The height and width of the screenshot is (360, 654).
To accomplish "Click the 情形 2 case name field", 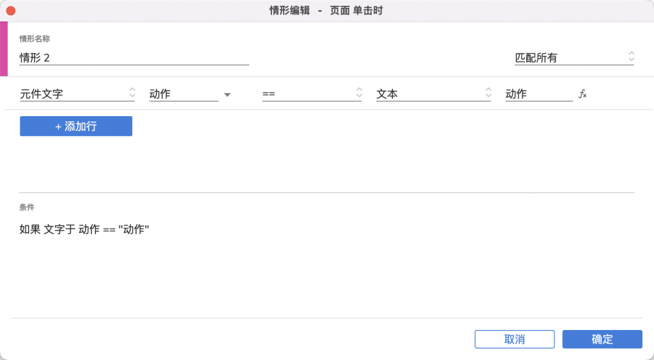I will (x=134, y=58).
